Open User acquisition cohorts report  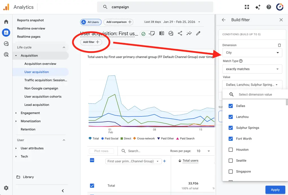click(x=43, y=97)
